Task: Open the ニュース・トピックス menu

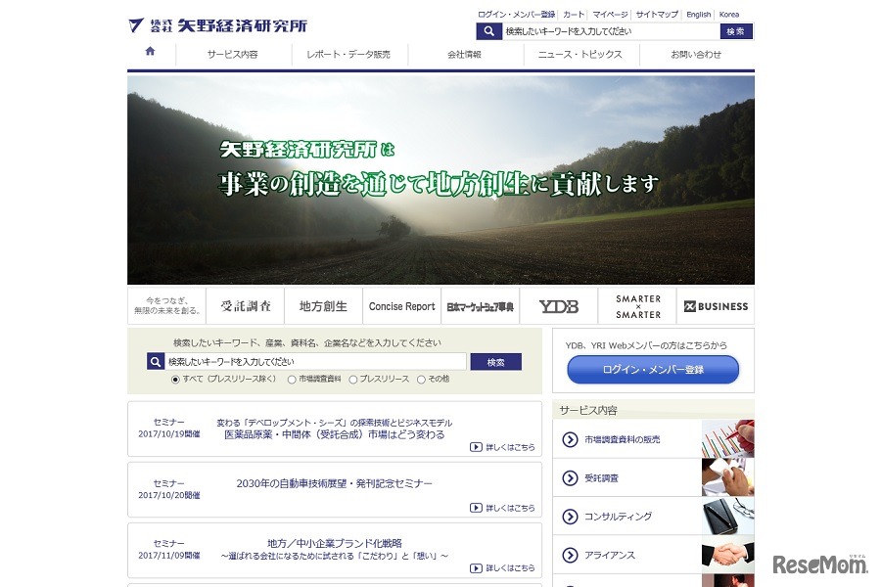Action: pos(581,55)
